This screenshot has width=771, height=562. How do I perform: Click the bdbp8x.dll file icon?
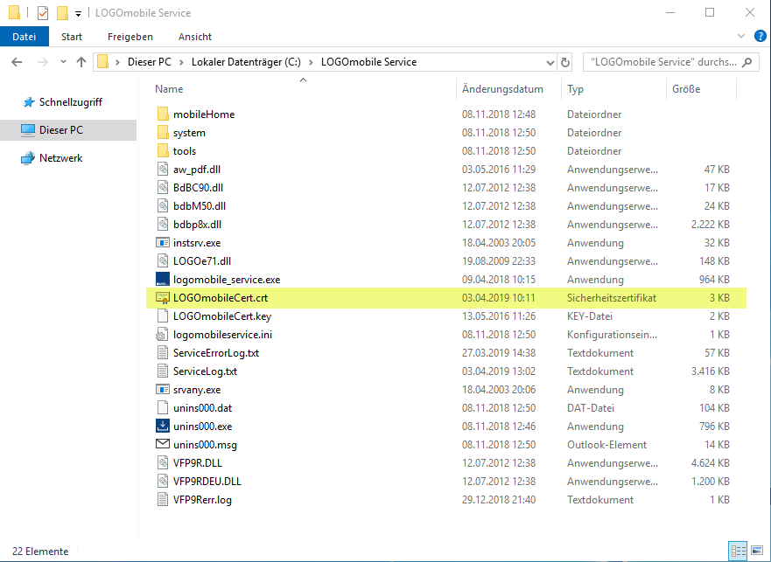pos(163,224)
